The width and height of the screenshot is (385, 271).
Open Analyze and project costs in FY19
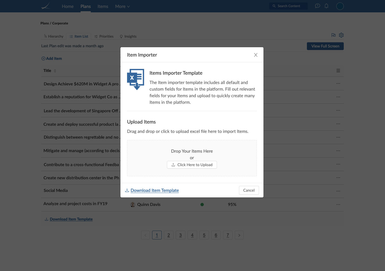[75, 204]
